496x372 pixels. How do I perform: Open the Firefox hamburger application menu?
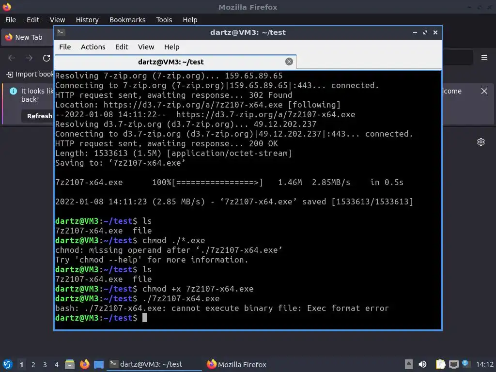484,58
